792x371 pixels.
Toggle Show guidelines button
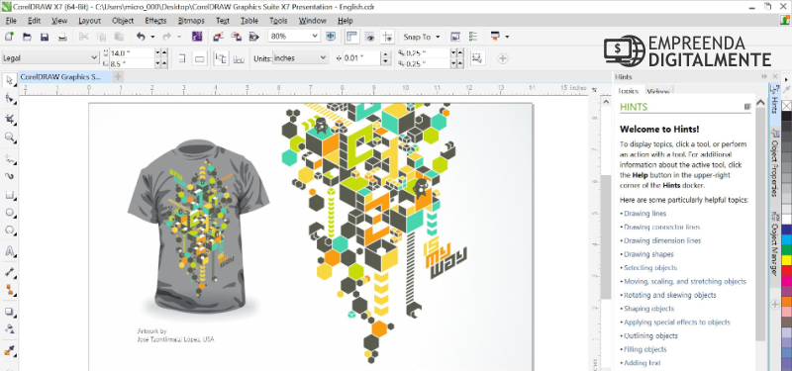point(387,37)
